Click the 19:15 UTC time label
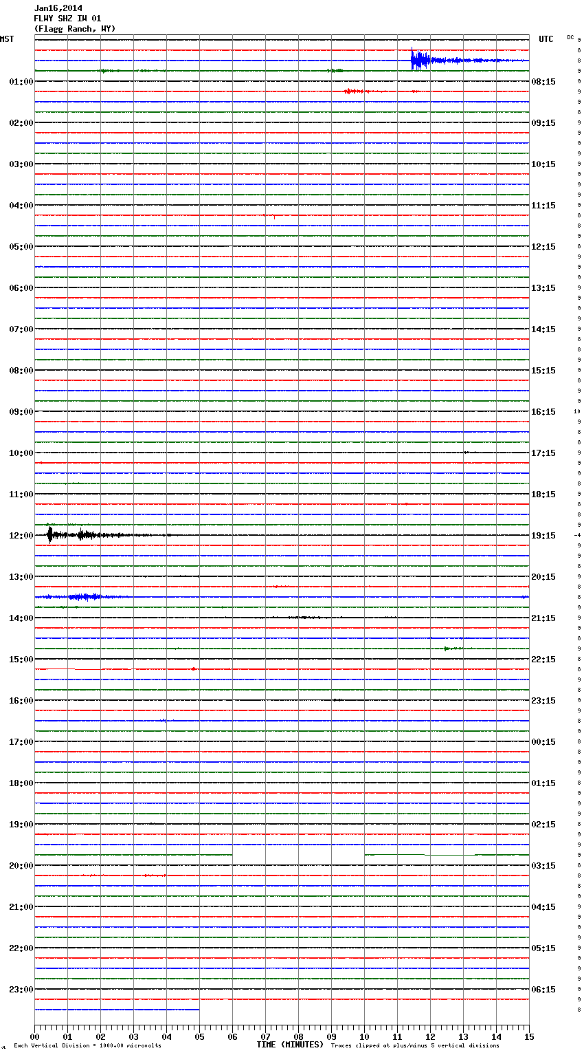The height and width of the screenshot is (1055, 584). tap(543, 536)
